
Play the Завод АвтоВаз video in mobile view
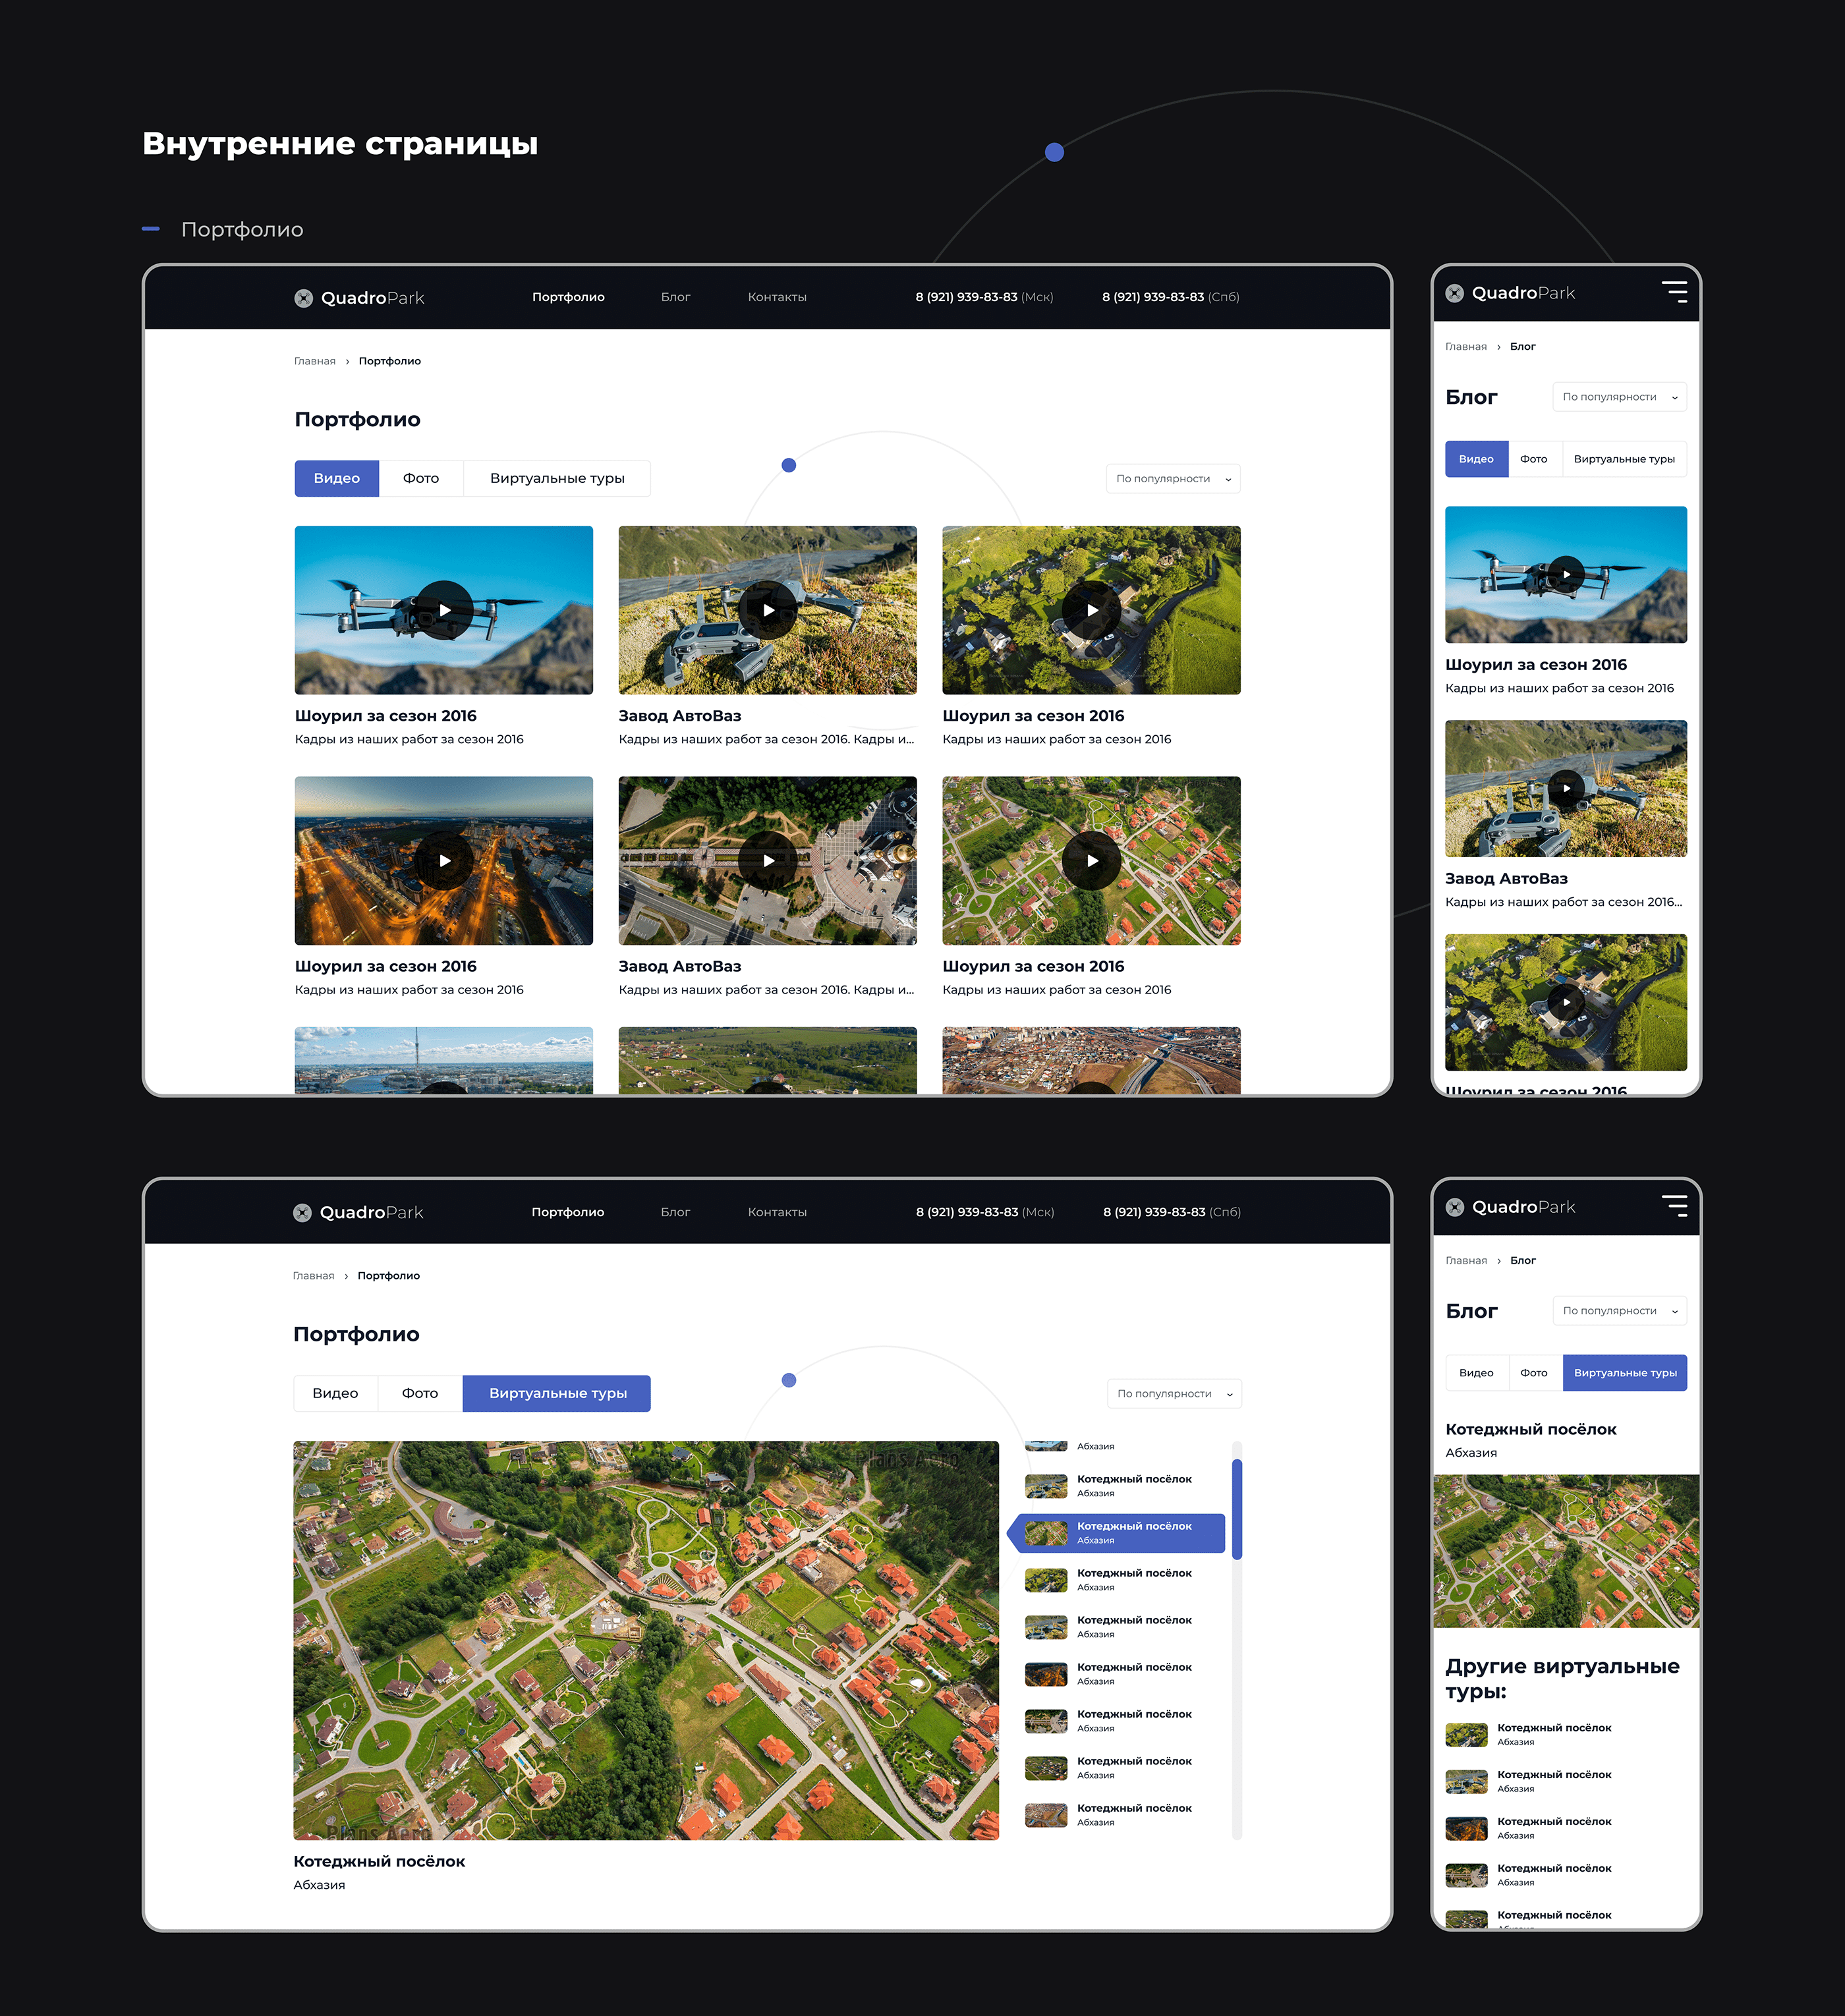pyautogui.click(x=1565, y=789)
